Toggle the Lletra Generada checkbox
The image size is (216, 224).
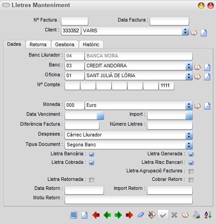[191, 154]
